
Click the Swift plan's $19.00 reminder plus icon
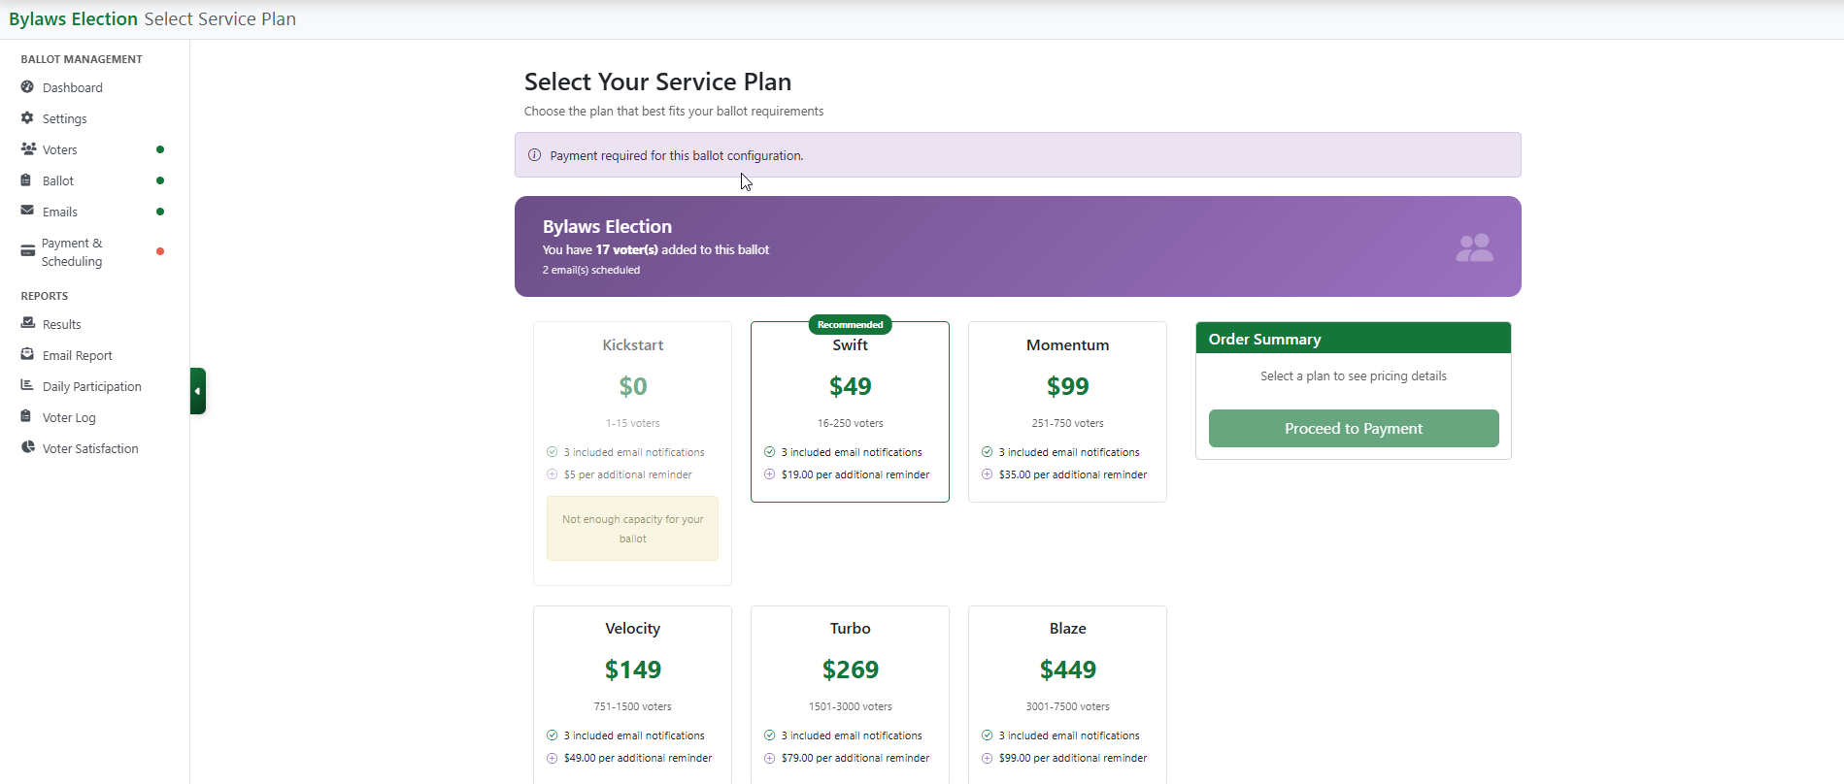(x=769, y=474)
